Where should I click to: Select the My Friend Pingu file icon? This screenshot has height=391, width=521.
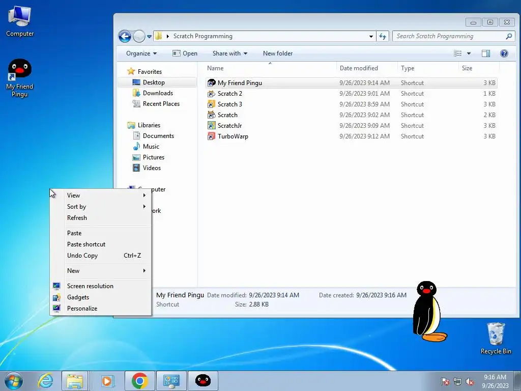point(211,83)
